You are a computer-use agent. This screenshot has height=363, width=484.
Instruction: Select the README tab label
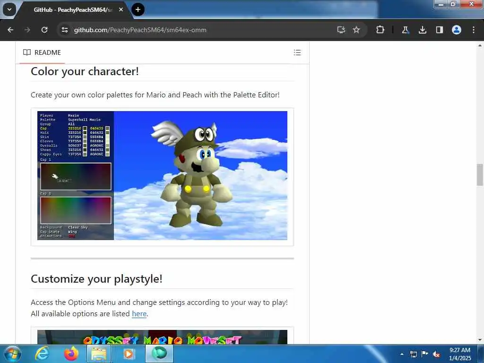[x=48, y=52]
